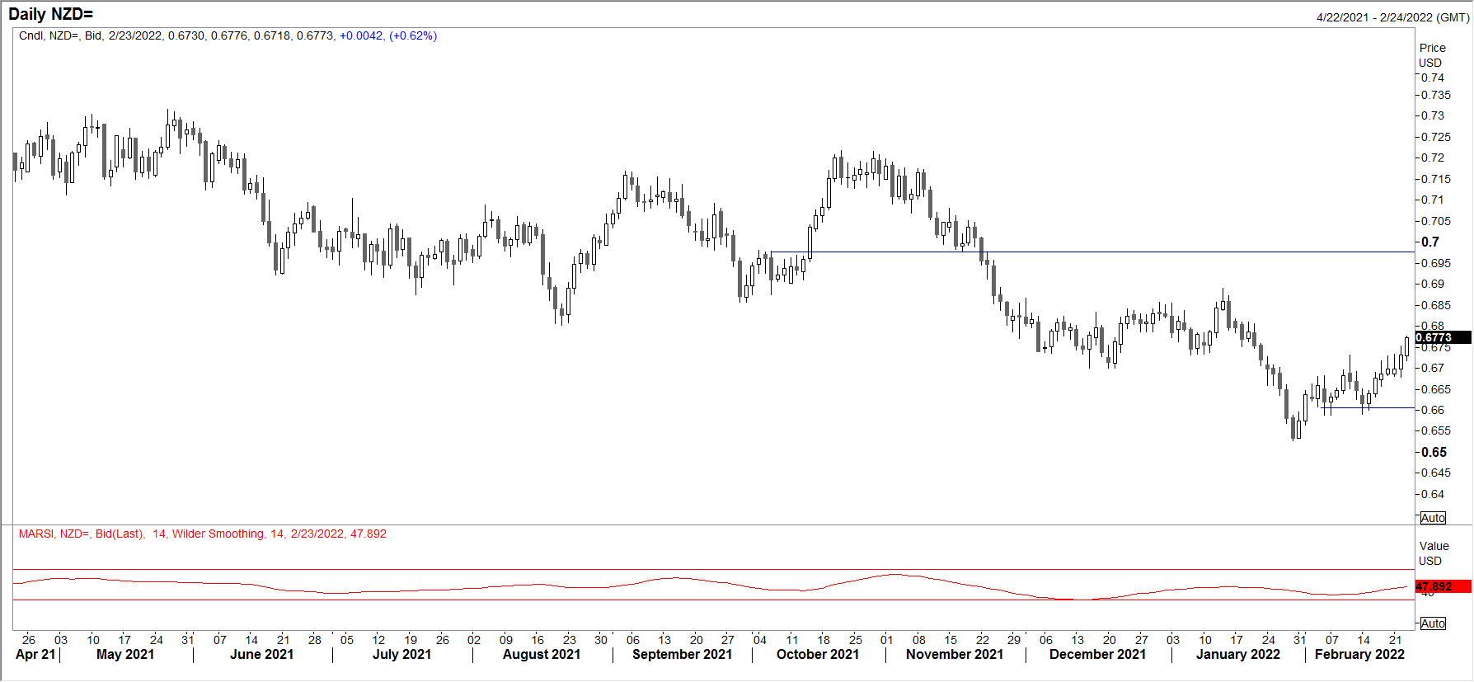Click the 0.725 price axis label
This screenshot has height=682, width=1474.
tap(1436, 137)
